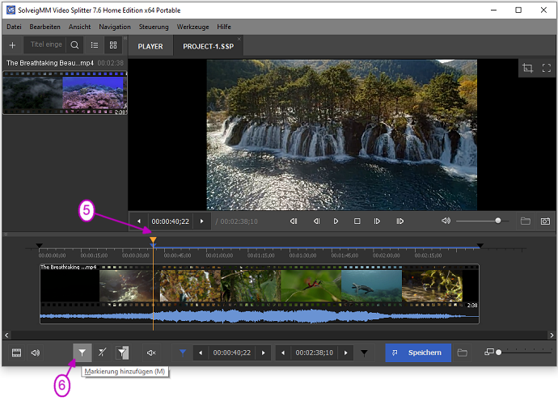Step one frame backward
This screenshot has width=558, height=405.
316,221
